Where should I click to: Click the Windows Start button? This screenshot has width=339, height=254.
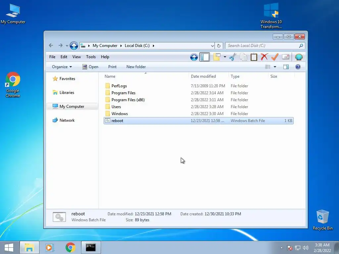[x=9, y=247]
